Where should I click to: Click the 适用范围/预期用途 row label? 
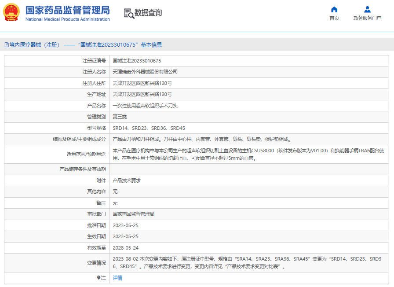pyautogui.click(x=86, y=154)
